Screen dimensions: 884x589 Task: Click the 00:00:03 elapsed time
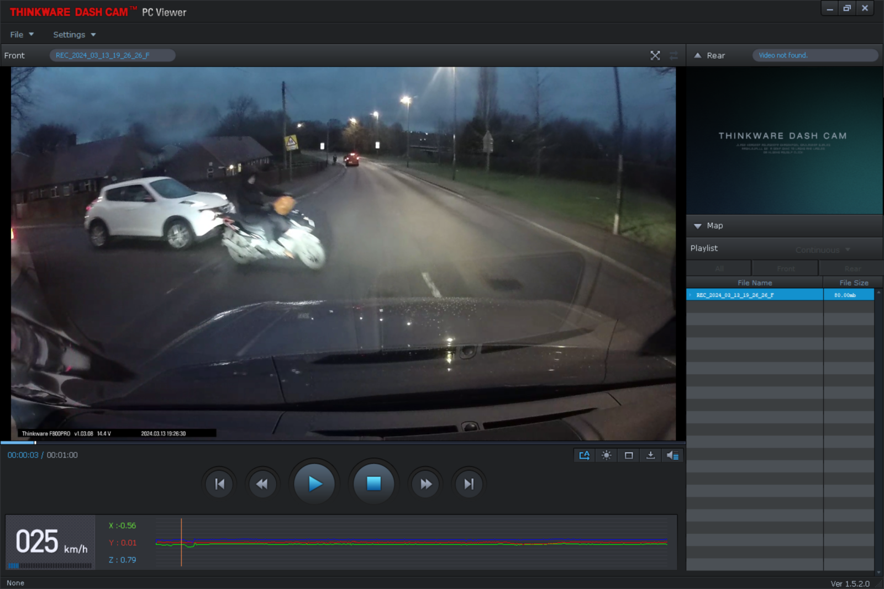tap(23, 455)
